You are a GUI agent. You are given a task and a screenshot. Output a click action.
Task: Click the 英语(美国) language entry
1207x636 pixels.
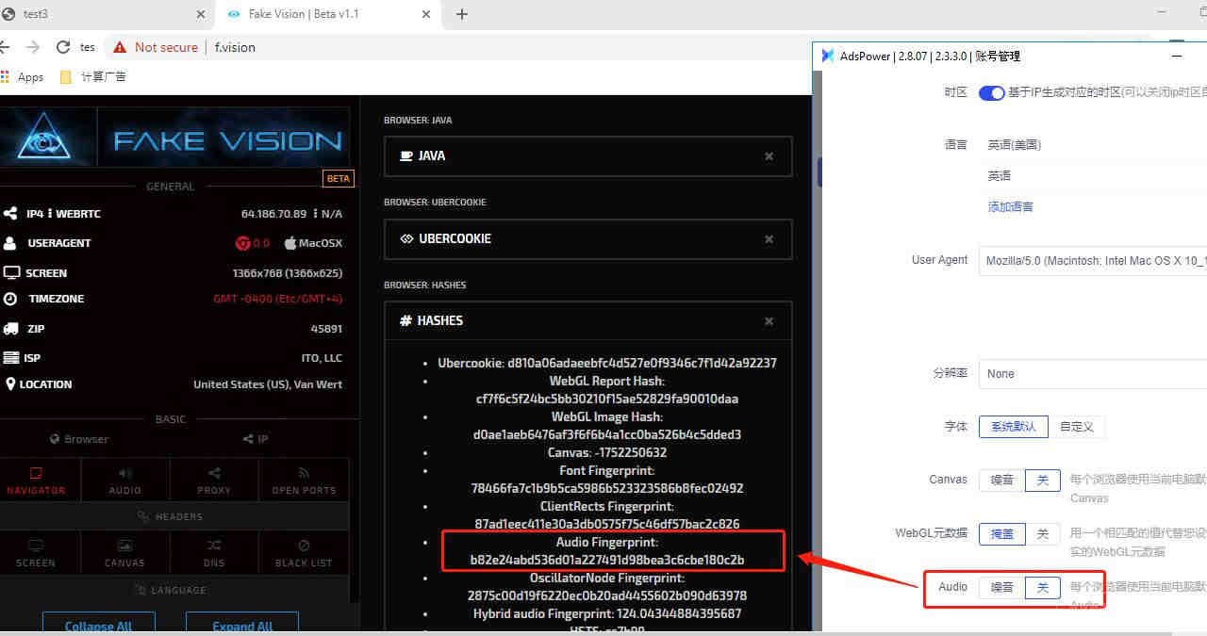pos(1015,145)
